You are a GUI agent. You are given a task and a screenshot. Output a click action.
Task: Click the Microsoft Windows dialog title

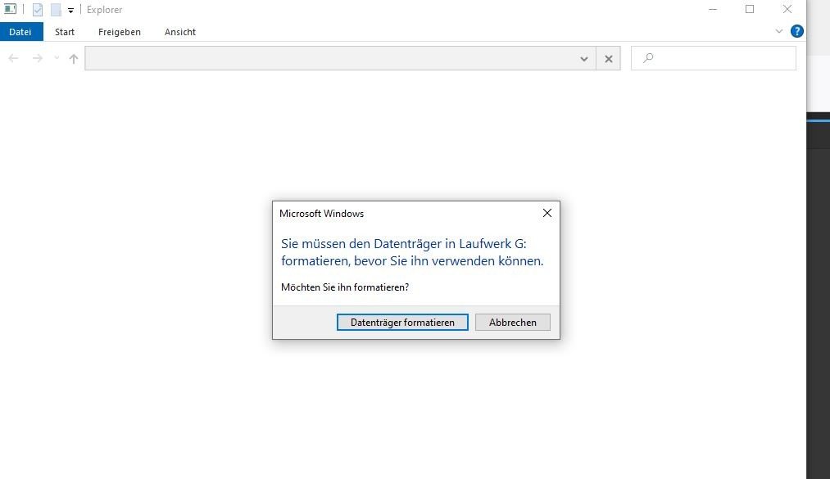tap(321, 214)
